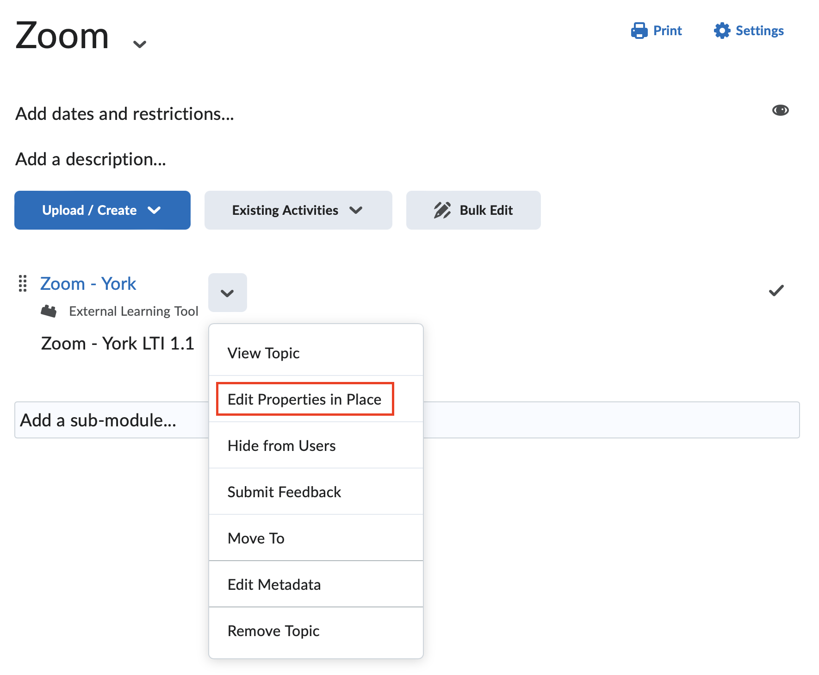
Task: Toggle module visibility eye icon
Action: click(780, 110)
